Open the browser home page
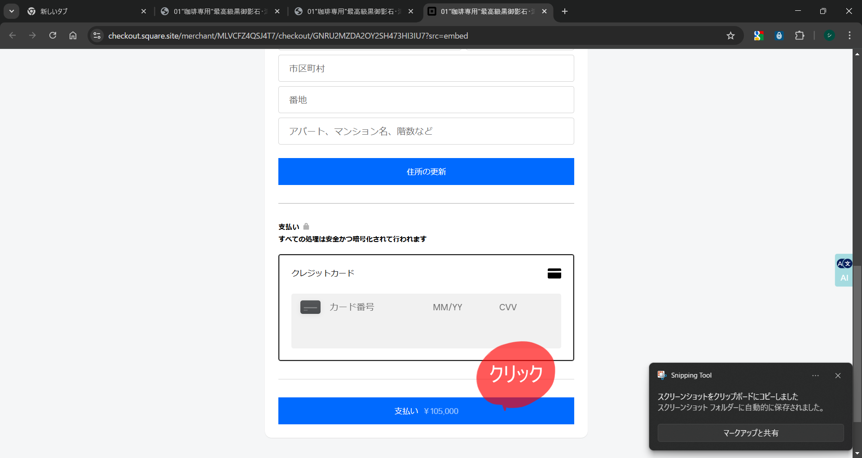The height and width of the screenshot is (458, 862). (x=73, y=35)
